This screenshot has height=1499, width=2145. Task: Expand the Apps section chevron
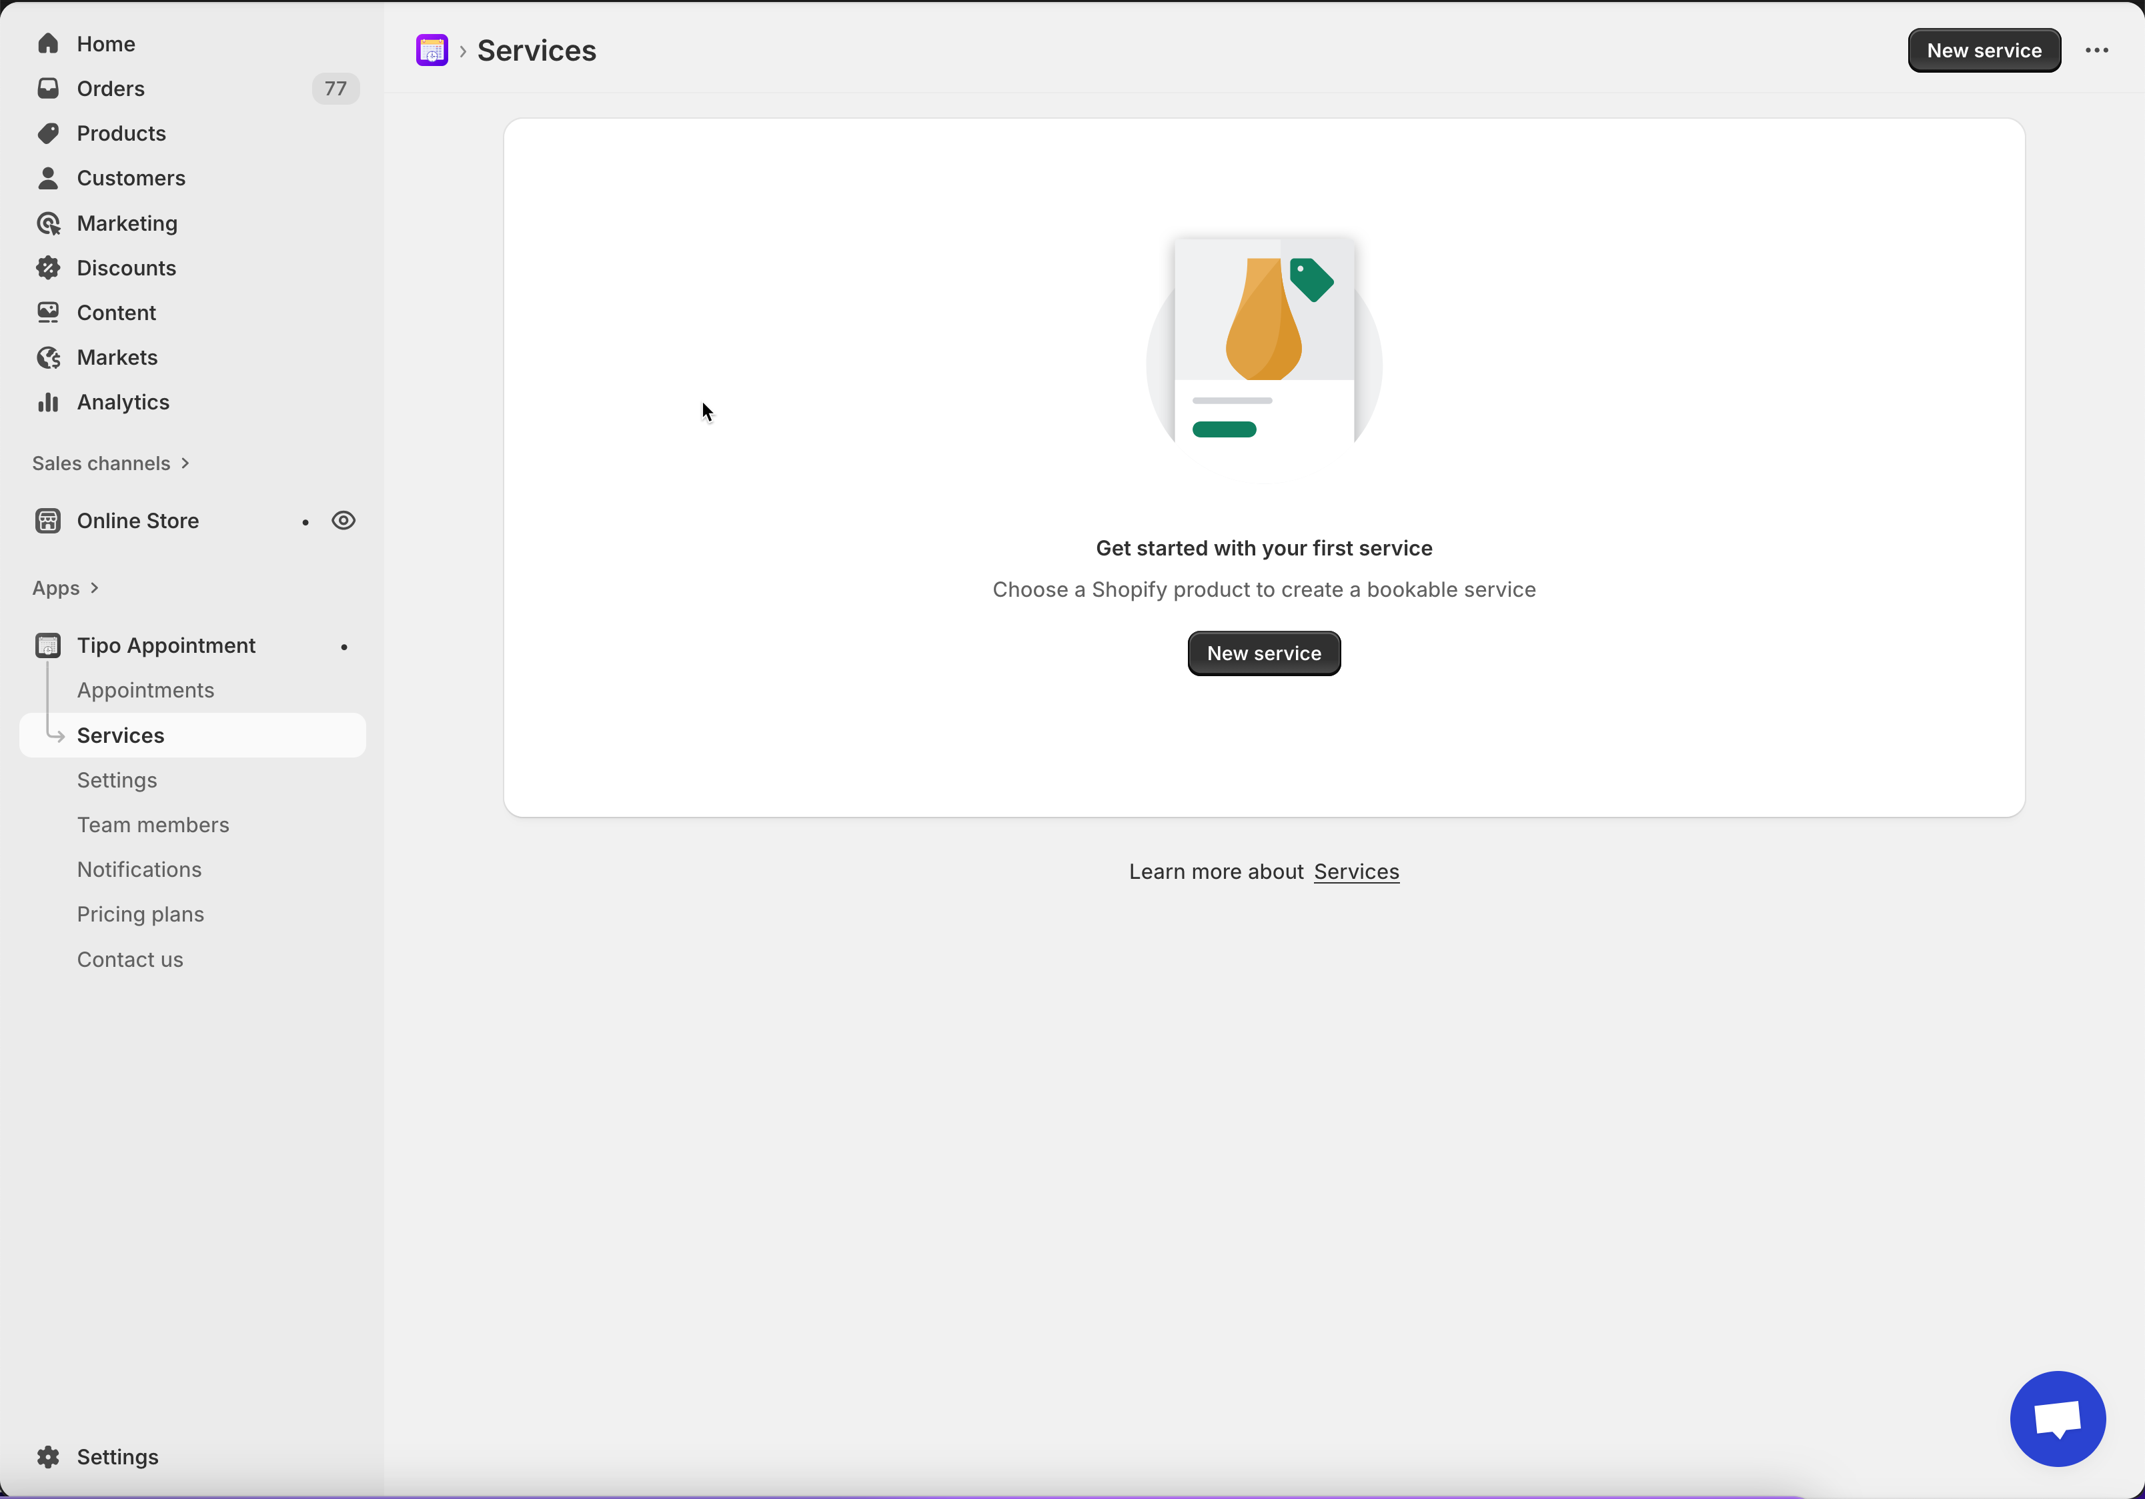94,588
